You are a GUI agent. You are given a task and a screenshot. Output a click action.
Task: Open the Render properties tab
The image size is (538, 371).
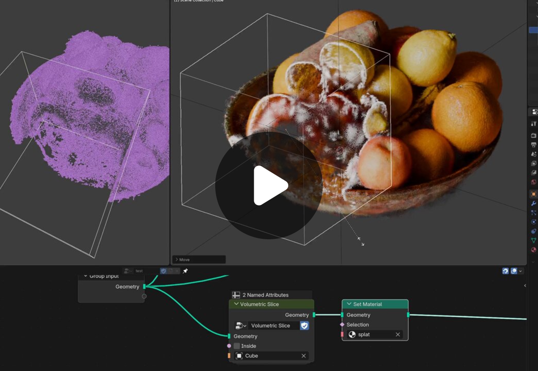534,135
